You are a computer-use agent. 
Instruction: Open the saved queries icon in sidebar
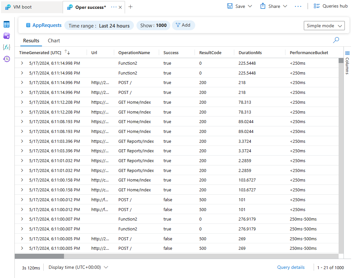(x=7, y=36)
